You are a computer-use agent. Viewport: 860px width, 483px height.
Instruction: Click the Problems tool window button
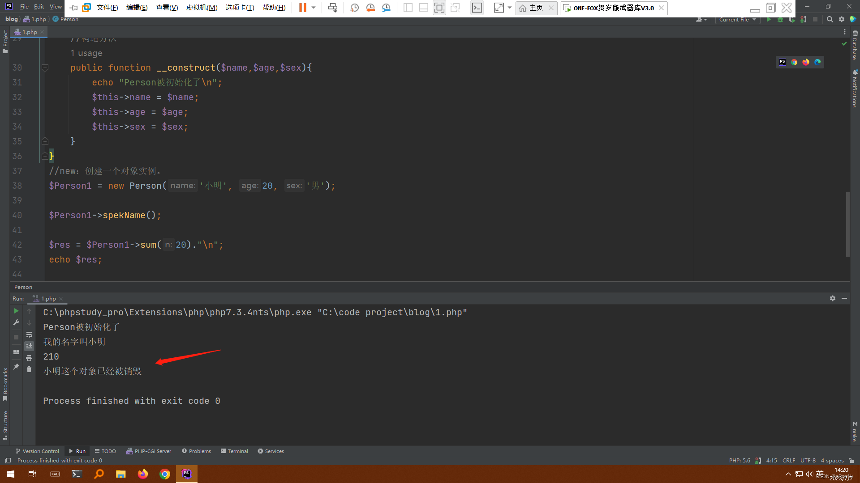[196, 451]
